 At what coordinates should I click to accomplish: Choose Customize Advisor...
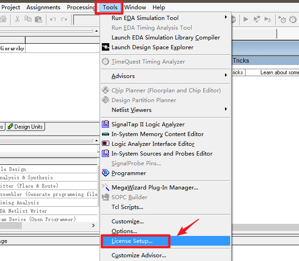(166, 255)
